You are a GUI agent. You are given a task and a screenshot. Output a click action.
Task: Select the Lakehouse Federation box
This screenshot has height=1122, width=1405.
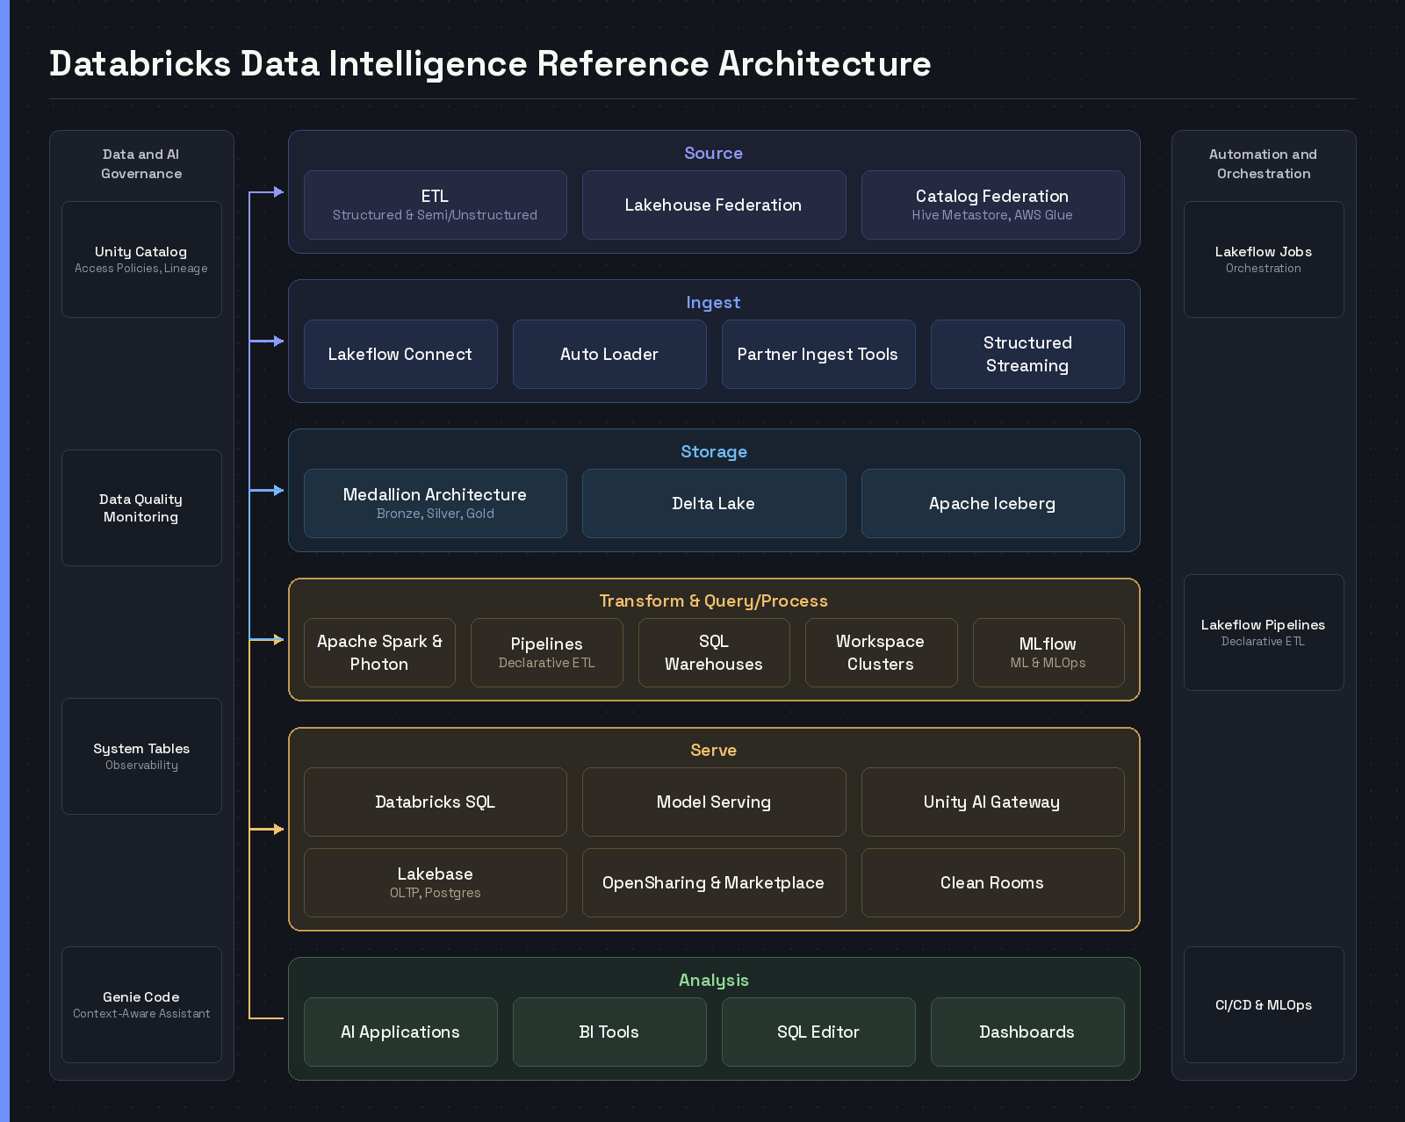pyautogui.click(x=714, y=205)
